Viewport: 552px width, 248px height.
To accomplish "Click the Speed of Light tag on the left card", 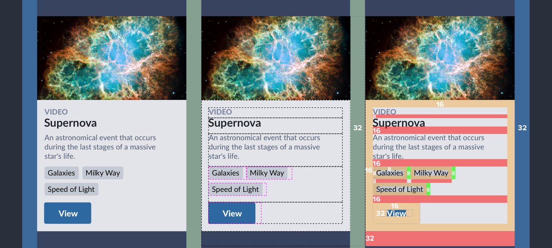I will 71,189.
